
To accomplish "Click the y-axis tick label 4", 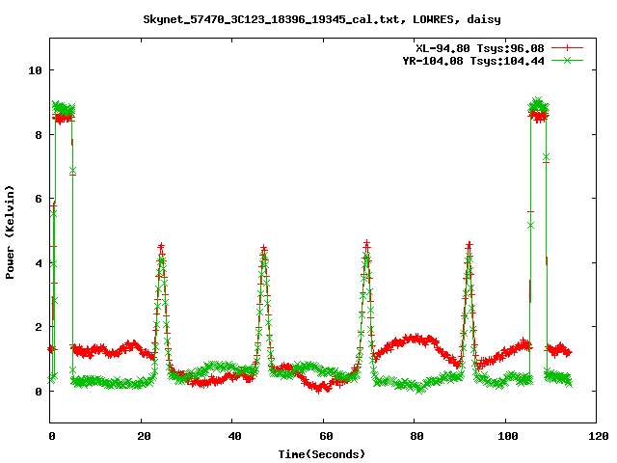I will [39, 263].
